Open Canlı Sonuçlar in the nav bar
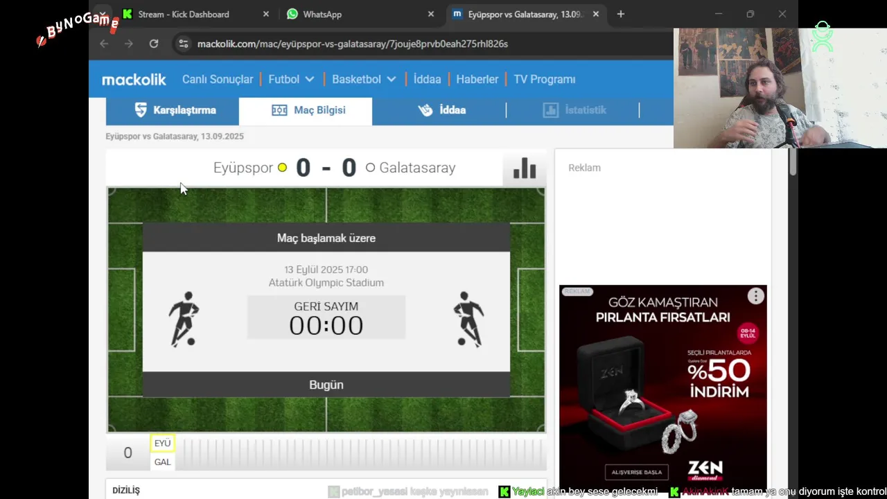 point(218,80)
